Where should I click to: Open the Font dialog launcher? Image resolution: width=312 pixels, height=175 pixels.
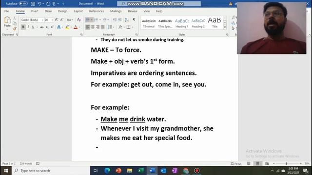point(81,35)
